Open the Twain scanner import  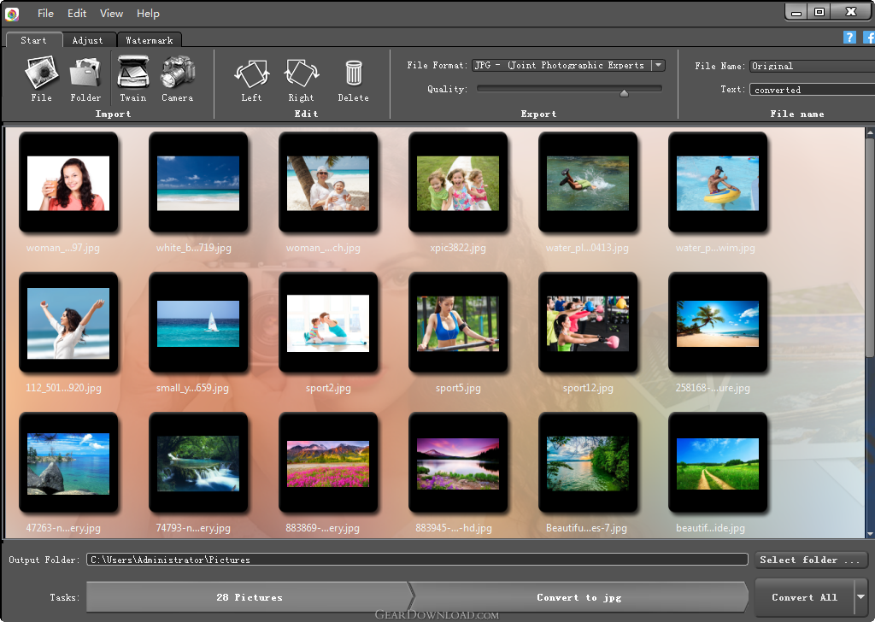132,79
